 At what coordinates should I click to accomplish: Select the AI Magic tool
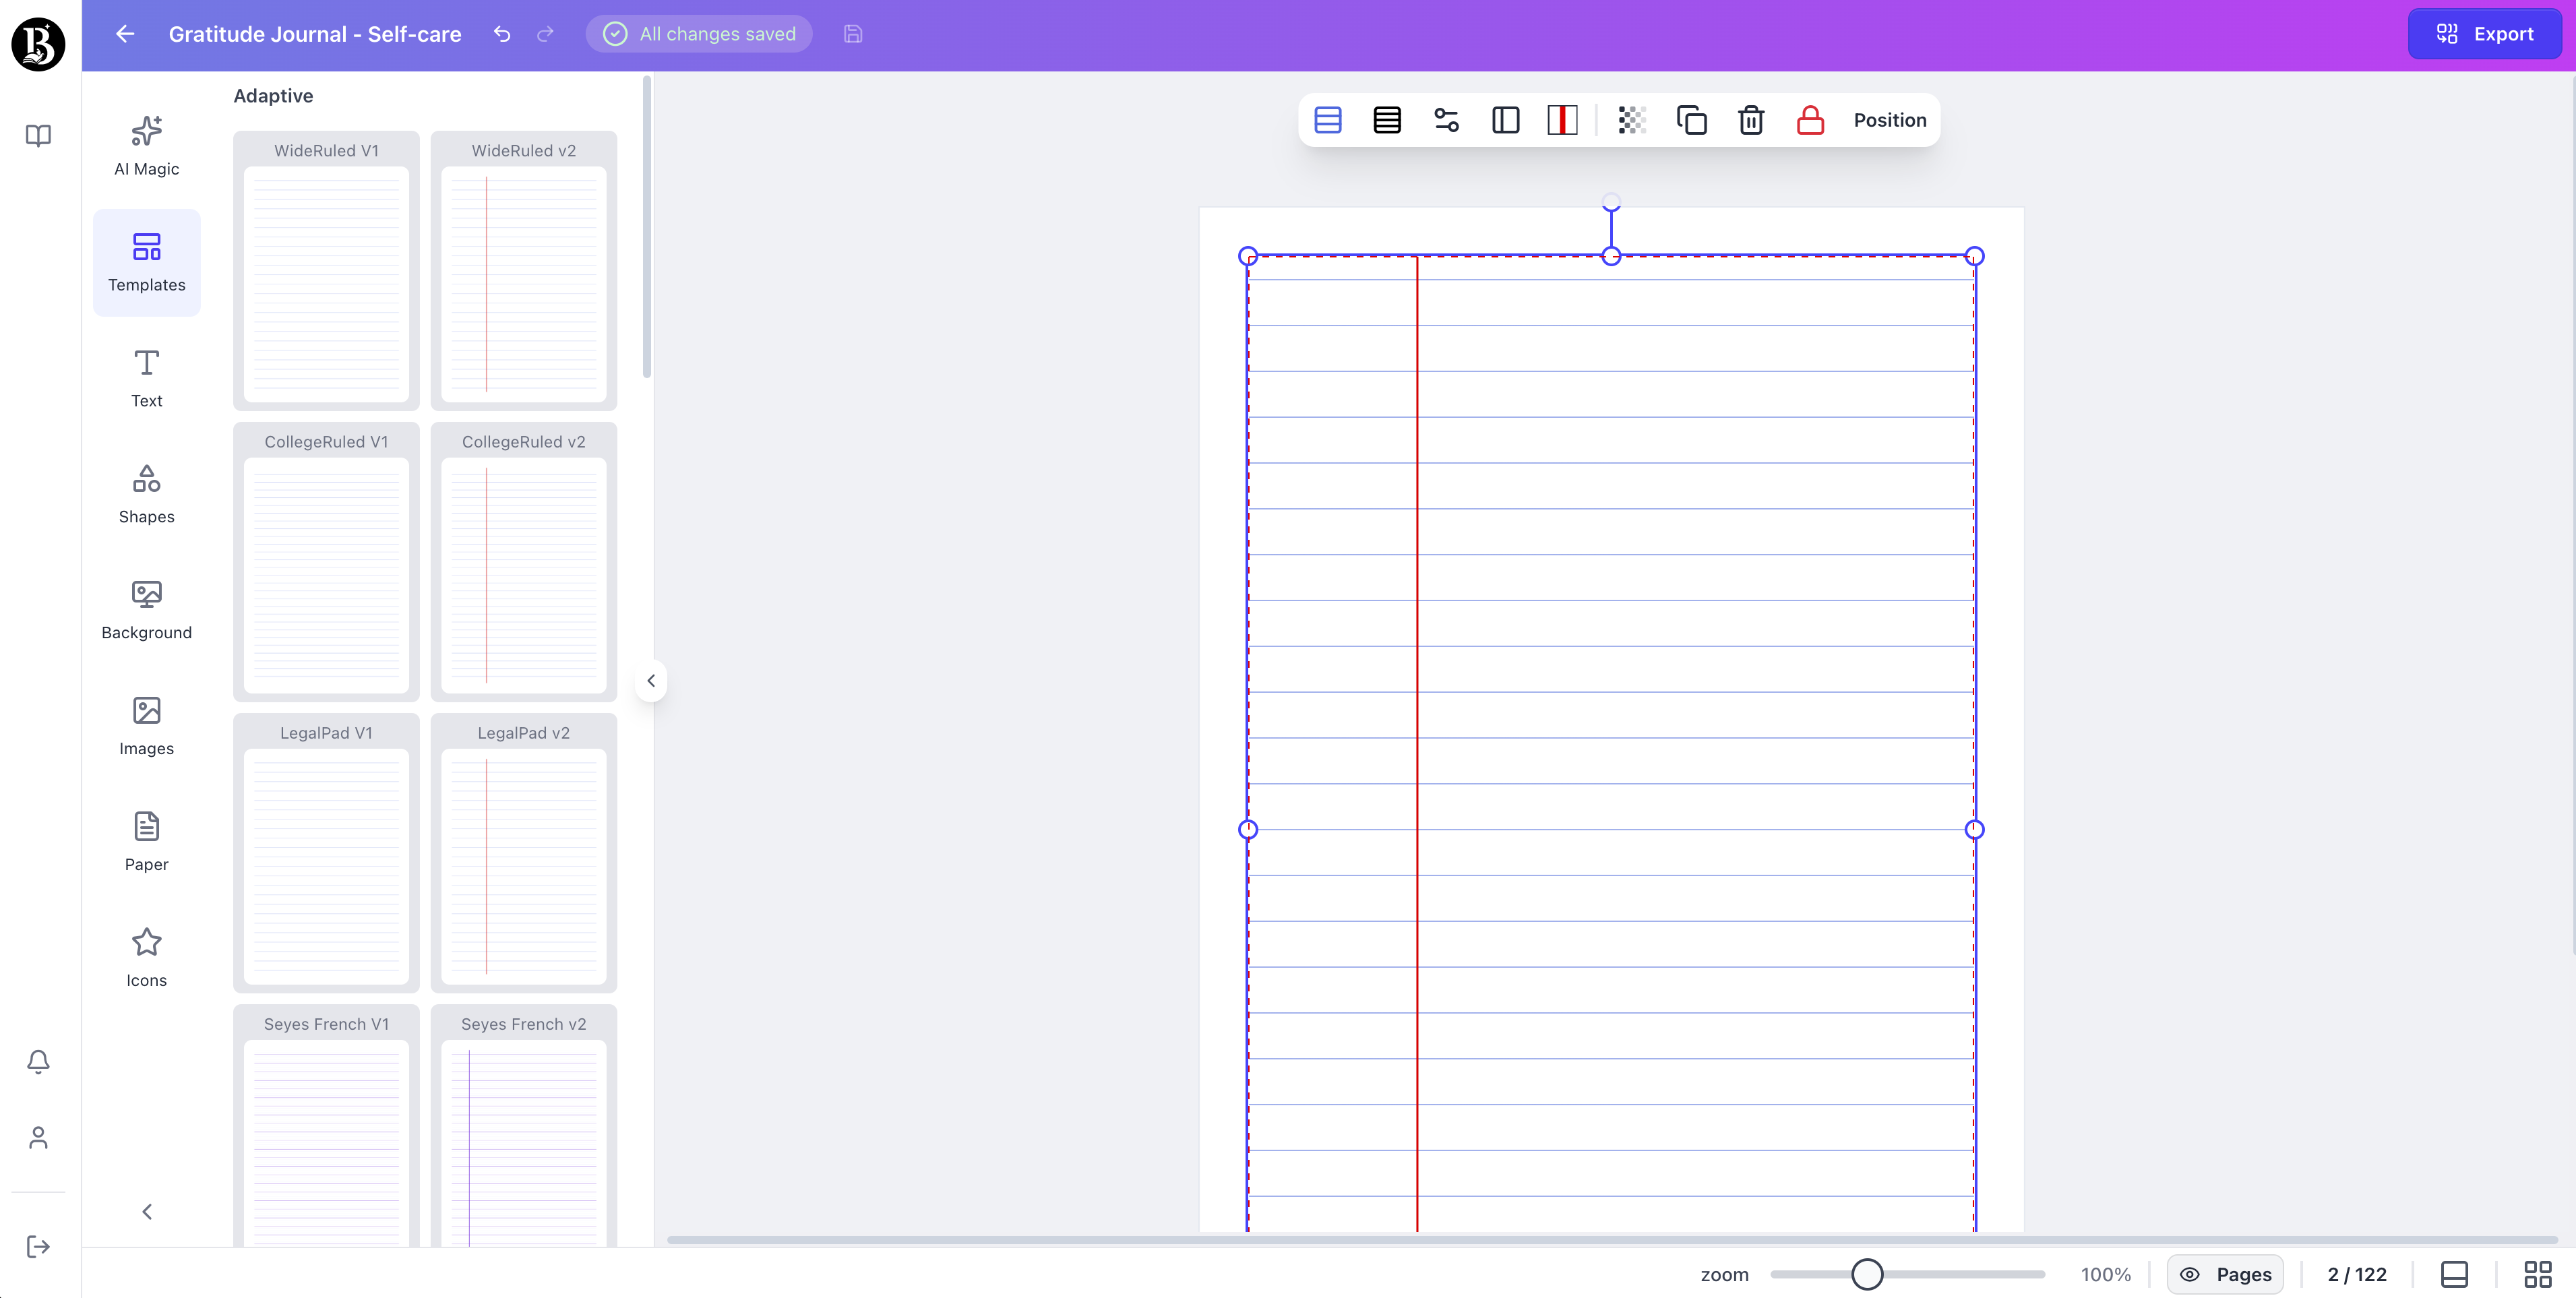coord(146,146)
